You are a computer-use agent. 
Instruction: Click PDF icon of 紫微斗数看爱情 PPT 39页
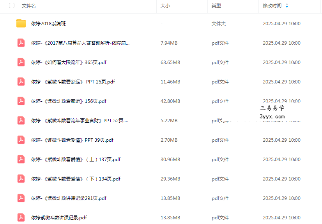21,140
